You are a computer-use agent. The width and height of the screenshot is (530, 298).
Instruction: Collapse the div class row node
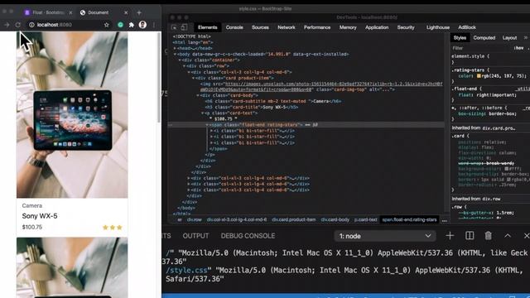point(184,66)
